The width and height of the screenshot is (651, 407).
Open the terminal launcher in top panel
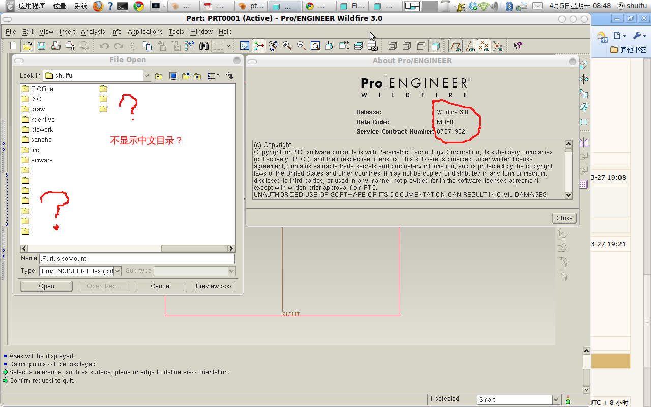point(122,6)
